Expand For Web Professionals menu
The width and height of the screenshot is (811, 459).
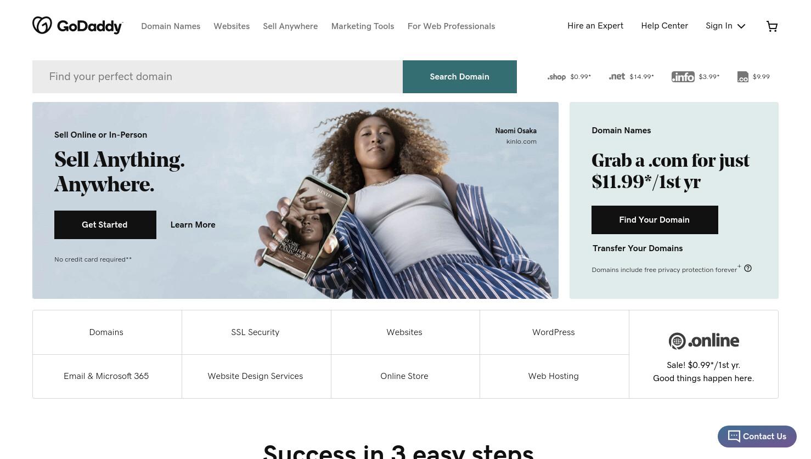(451, 26)
